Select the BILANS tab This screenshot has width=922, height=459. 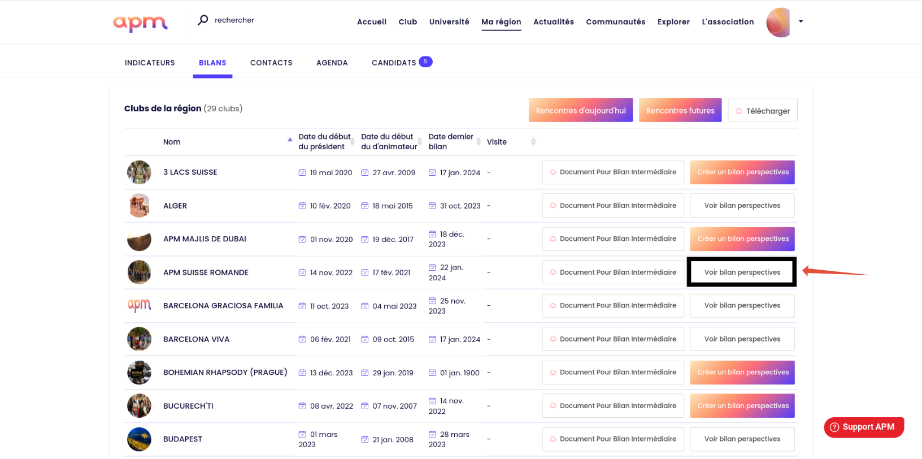coord(212,63)
